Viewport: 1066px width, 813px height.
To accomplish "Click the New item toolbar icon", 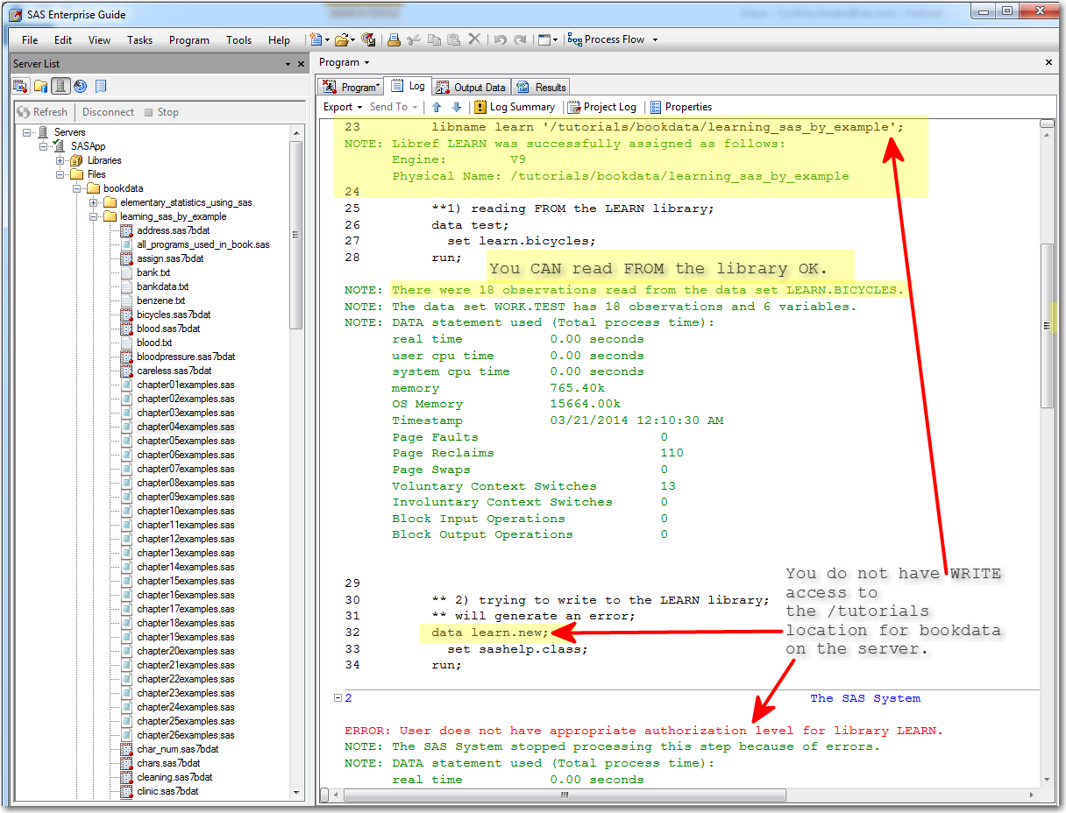I will pyautogui.click(x=316, y=39).
